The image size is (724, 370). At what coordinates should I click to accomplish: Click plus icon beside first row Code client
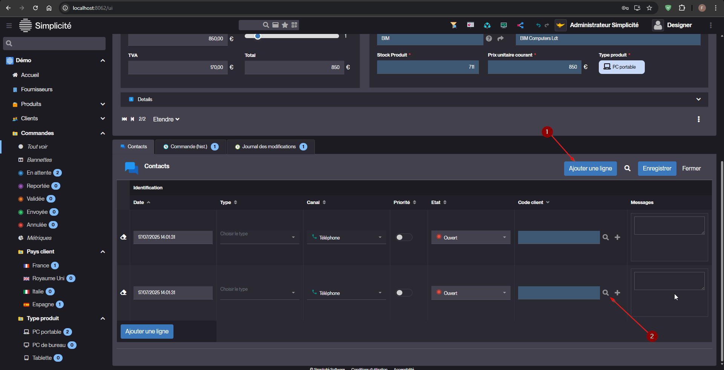coord(617,237)
